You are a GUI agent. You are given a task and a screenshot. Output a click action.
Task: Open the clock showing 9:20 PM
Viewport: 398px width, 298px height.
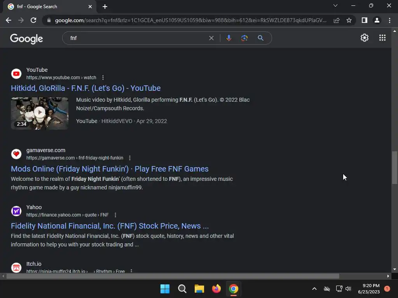click(369, 289)
